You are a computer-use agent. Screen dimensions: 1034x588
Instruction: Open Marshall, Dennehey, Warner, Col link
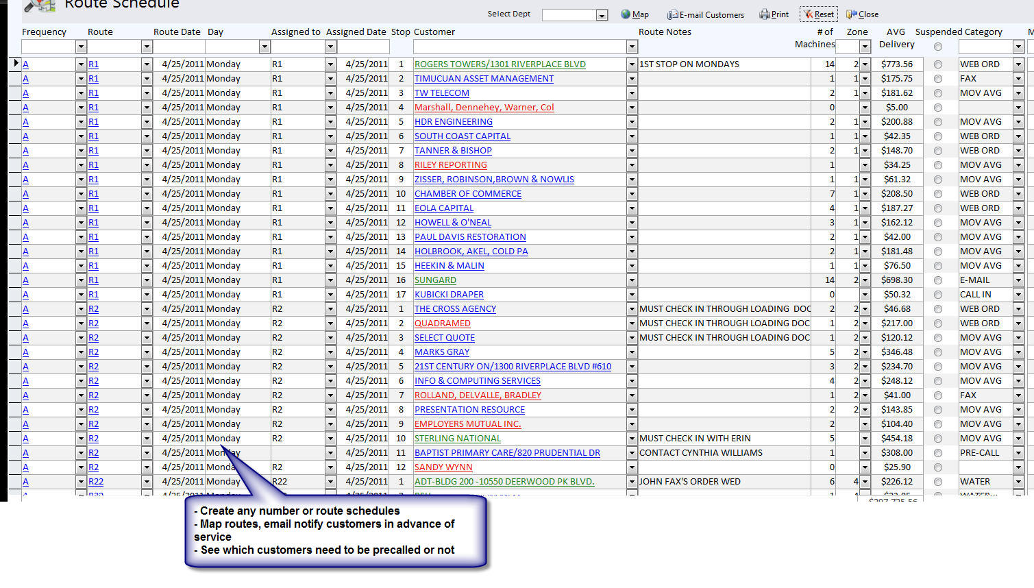click(x=484, y=108)
